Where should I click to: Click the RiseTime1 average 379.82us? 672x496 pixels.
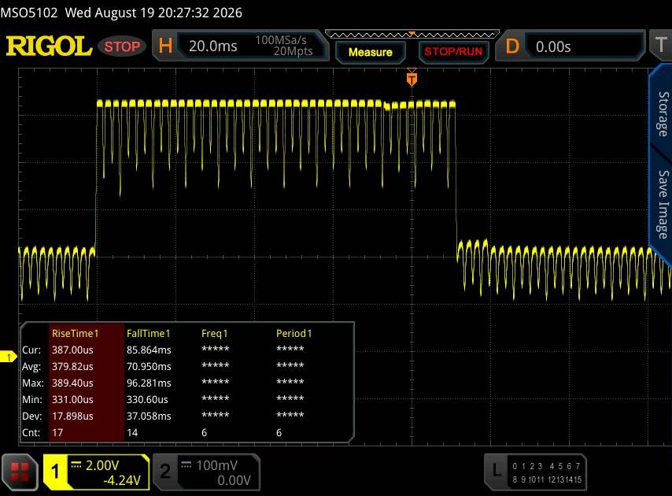(x=72, y=367)
